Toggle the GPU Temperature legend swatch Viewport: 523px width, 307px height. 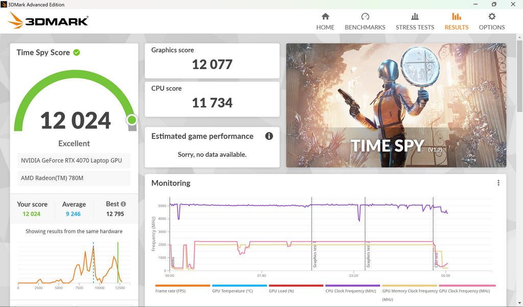[x=240, y=286]
